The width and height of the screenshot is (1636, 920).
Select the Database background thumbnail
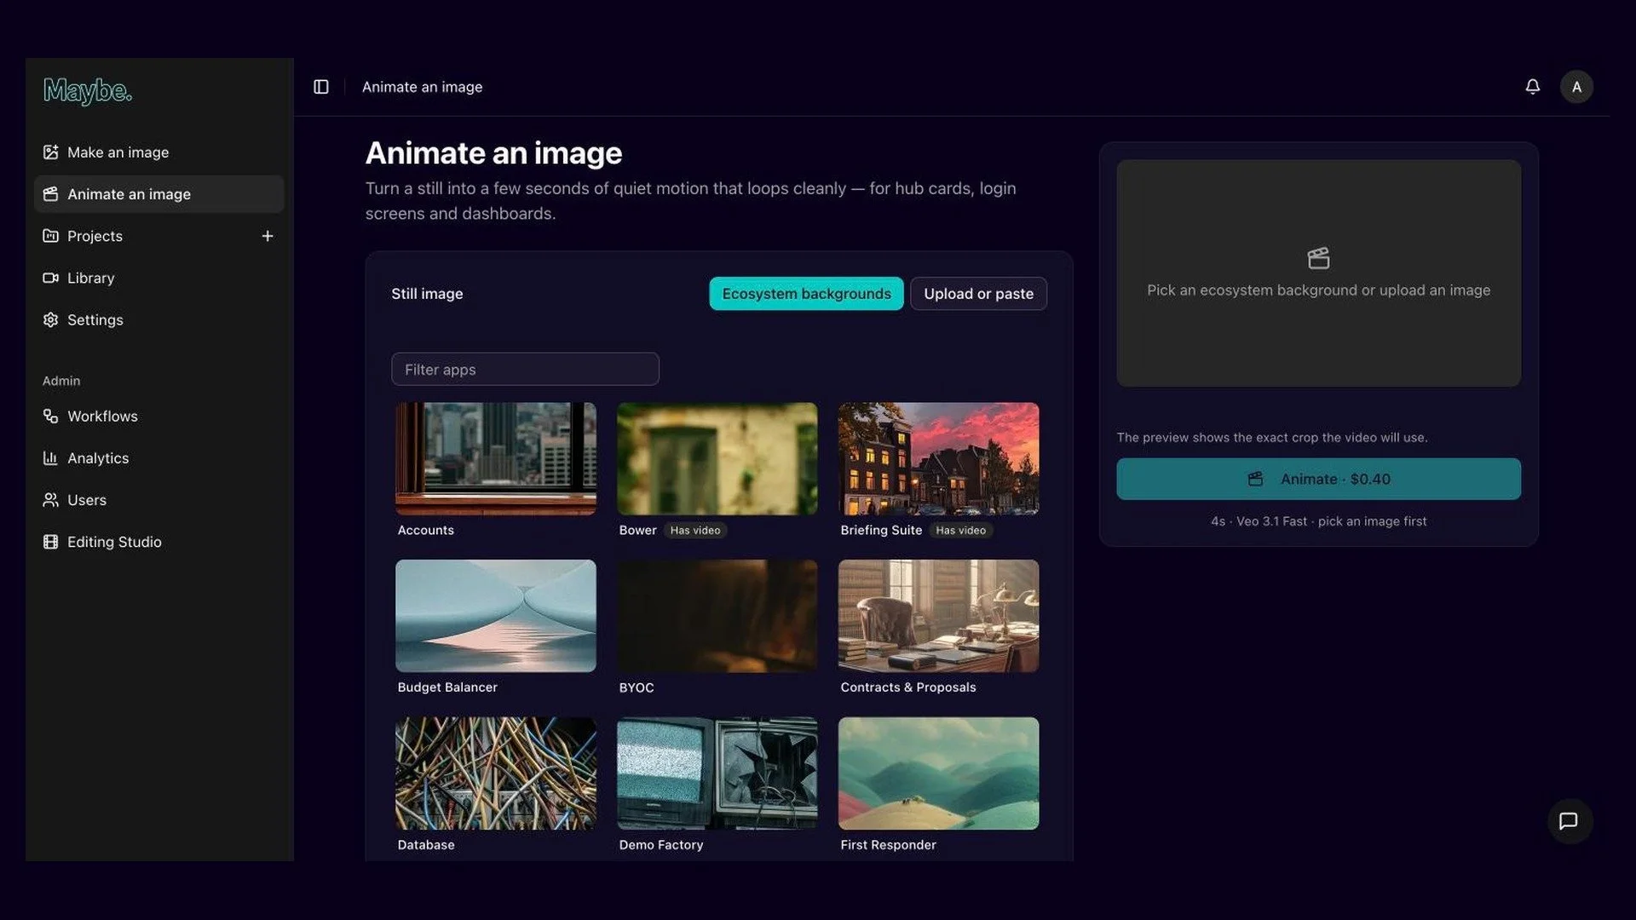point(496,773)
